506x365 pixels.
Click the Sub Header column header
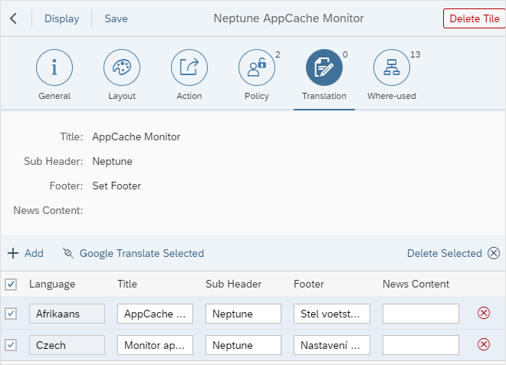[x=233, y=284]
